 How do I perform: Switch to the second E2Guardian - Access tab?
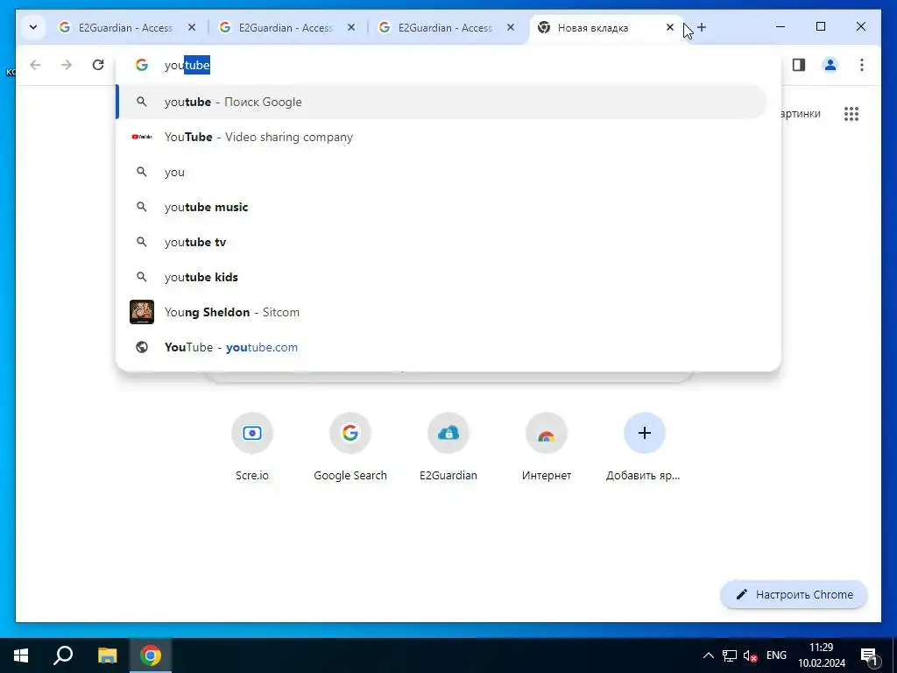tap(286, 27)
